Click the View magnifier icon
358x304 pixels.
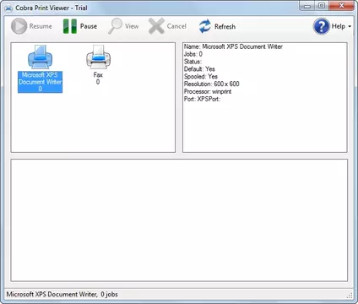[x=115, y=26]
